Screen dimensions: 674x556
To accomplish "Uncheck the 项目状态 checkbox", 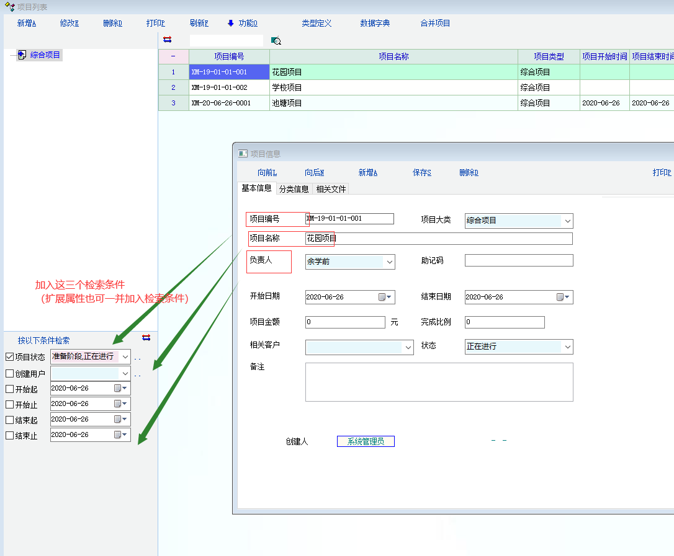I will point(9,357).
